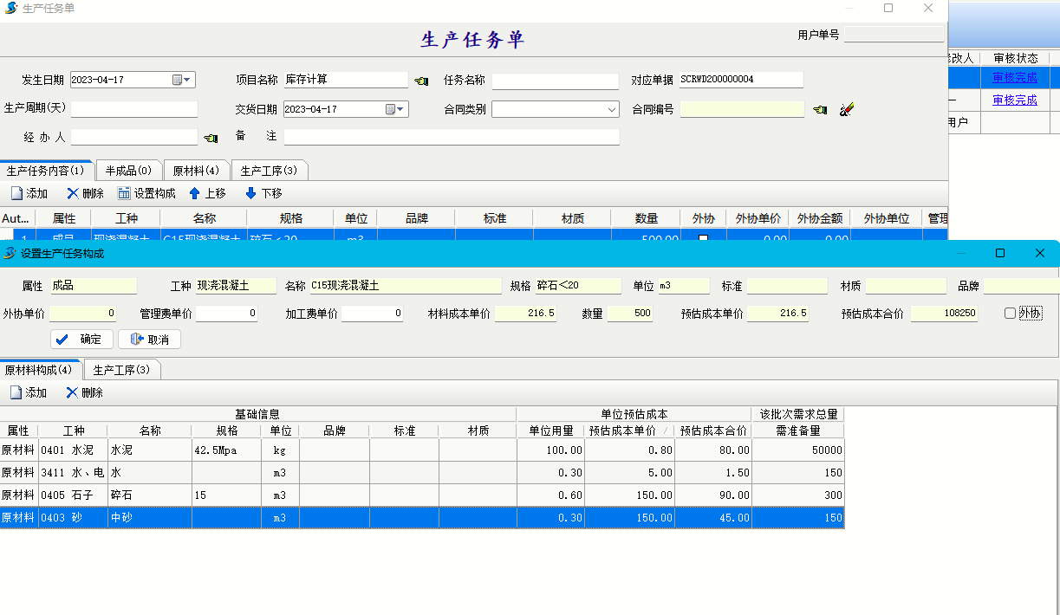Open the 审核完成 link in the highlighted row
This screenshot has height=615, width=1060.
point(1015,78)
